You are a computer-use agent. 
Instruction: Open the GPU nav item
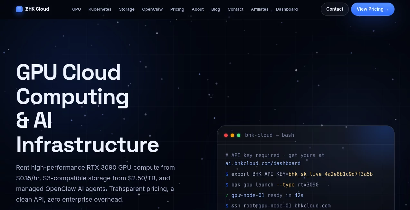coord(77,9)
